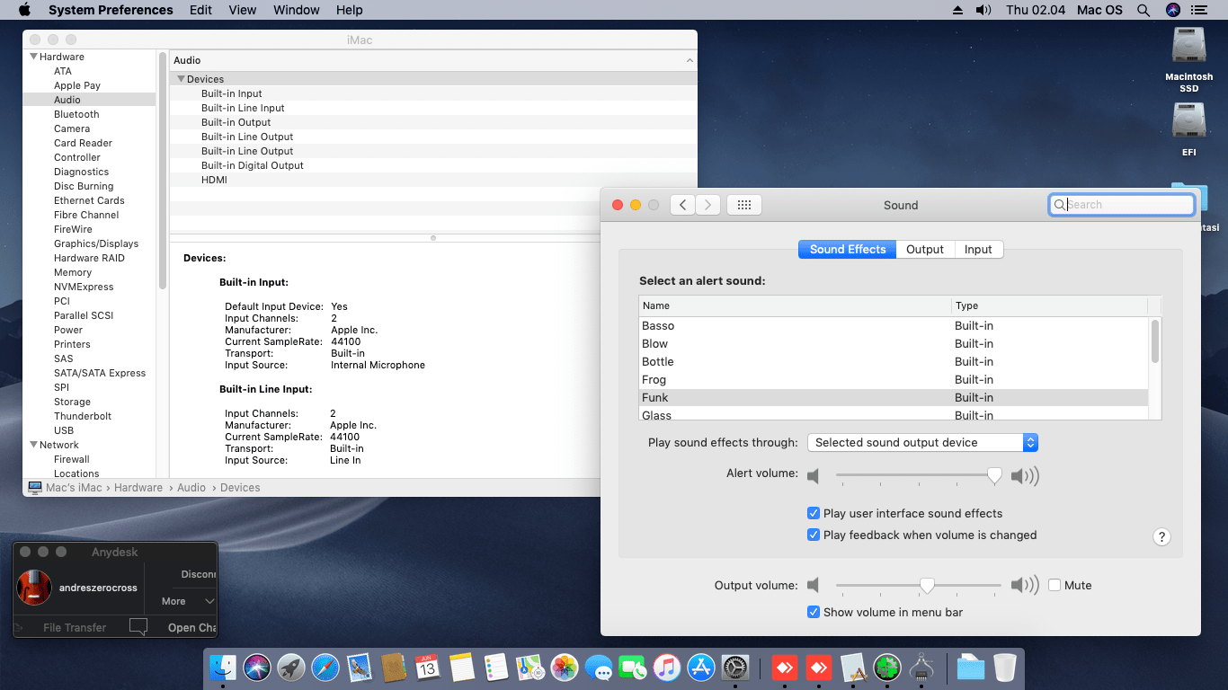This screenshot has height=690, width=1228.
Task: Open the Window menu
Action: [296, 10]
